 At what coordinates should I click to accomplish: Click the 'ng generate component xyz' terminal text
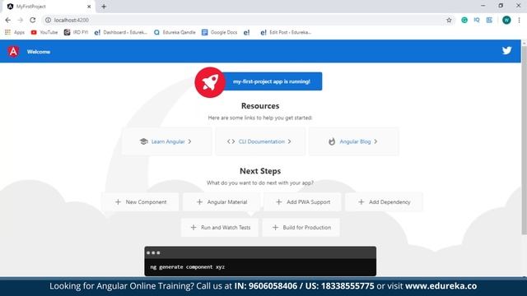click(x=188, y=267)
